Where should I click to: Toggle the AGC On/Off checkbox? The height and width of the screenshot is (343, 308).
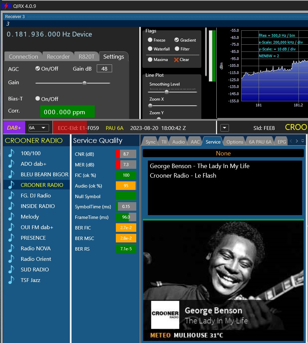(x=37, y=69)
